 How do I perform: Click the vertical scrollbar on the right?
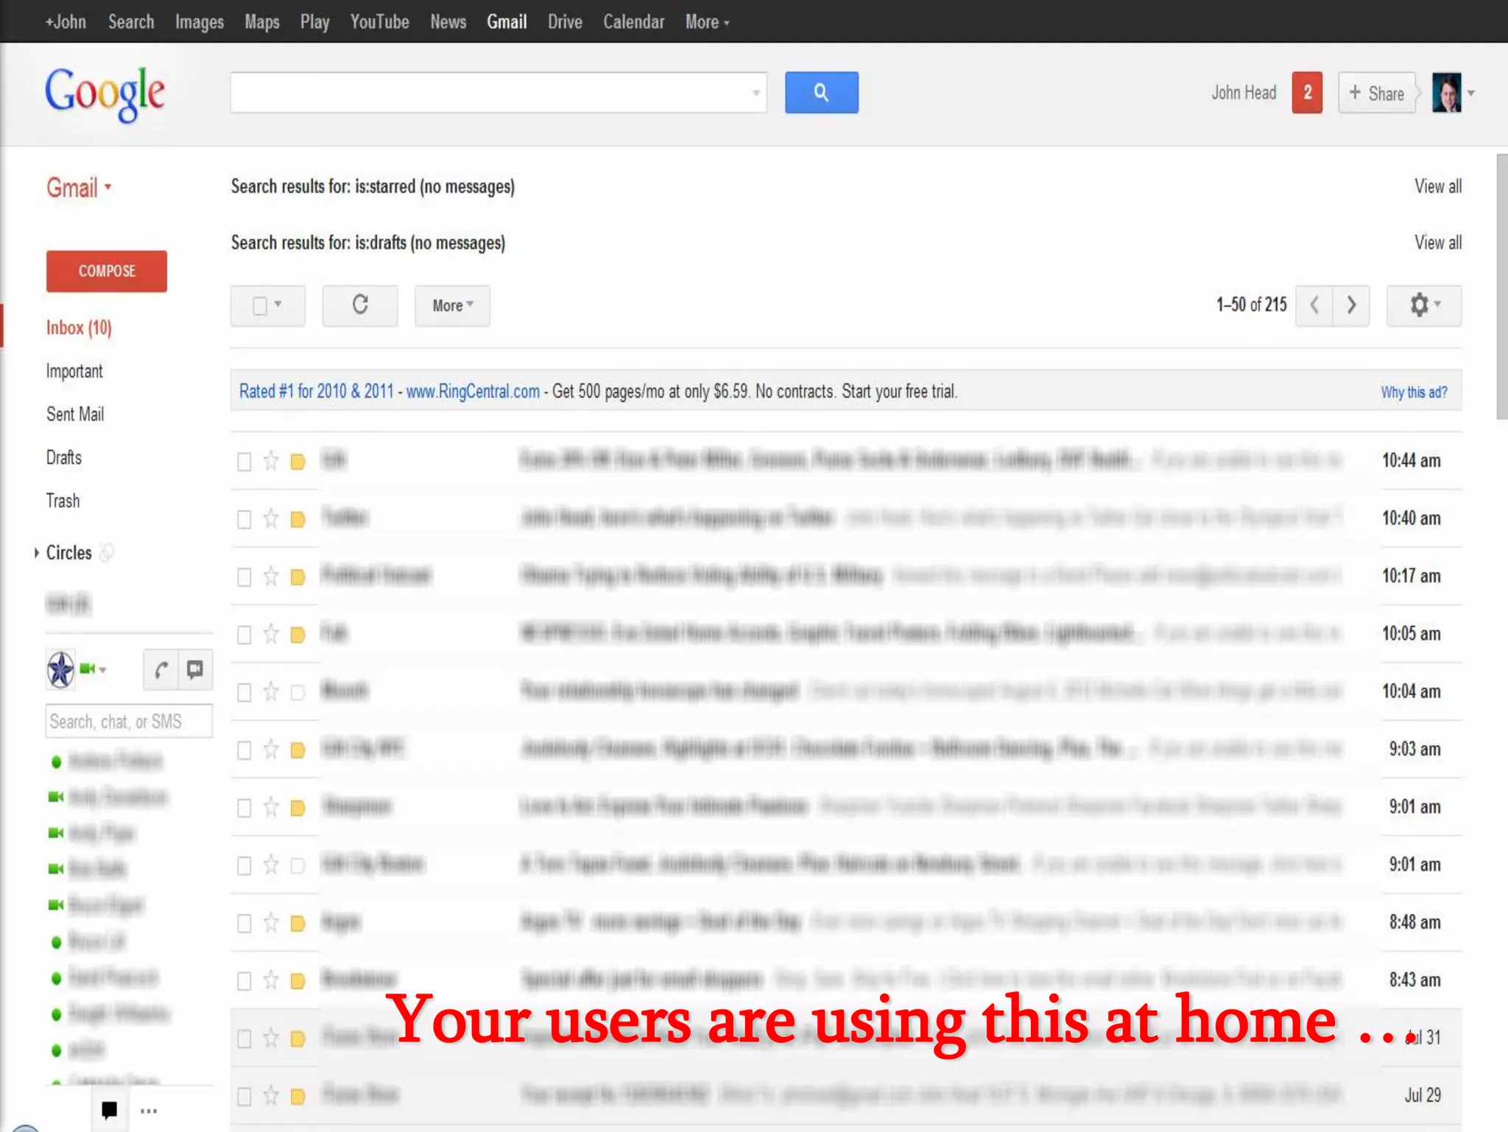[1502, 287]
